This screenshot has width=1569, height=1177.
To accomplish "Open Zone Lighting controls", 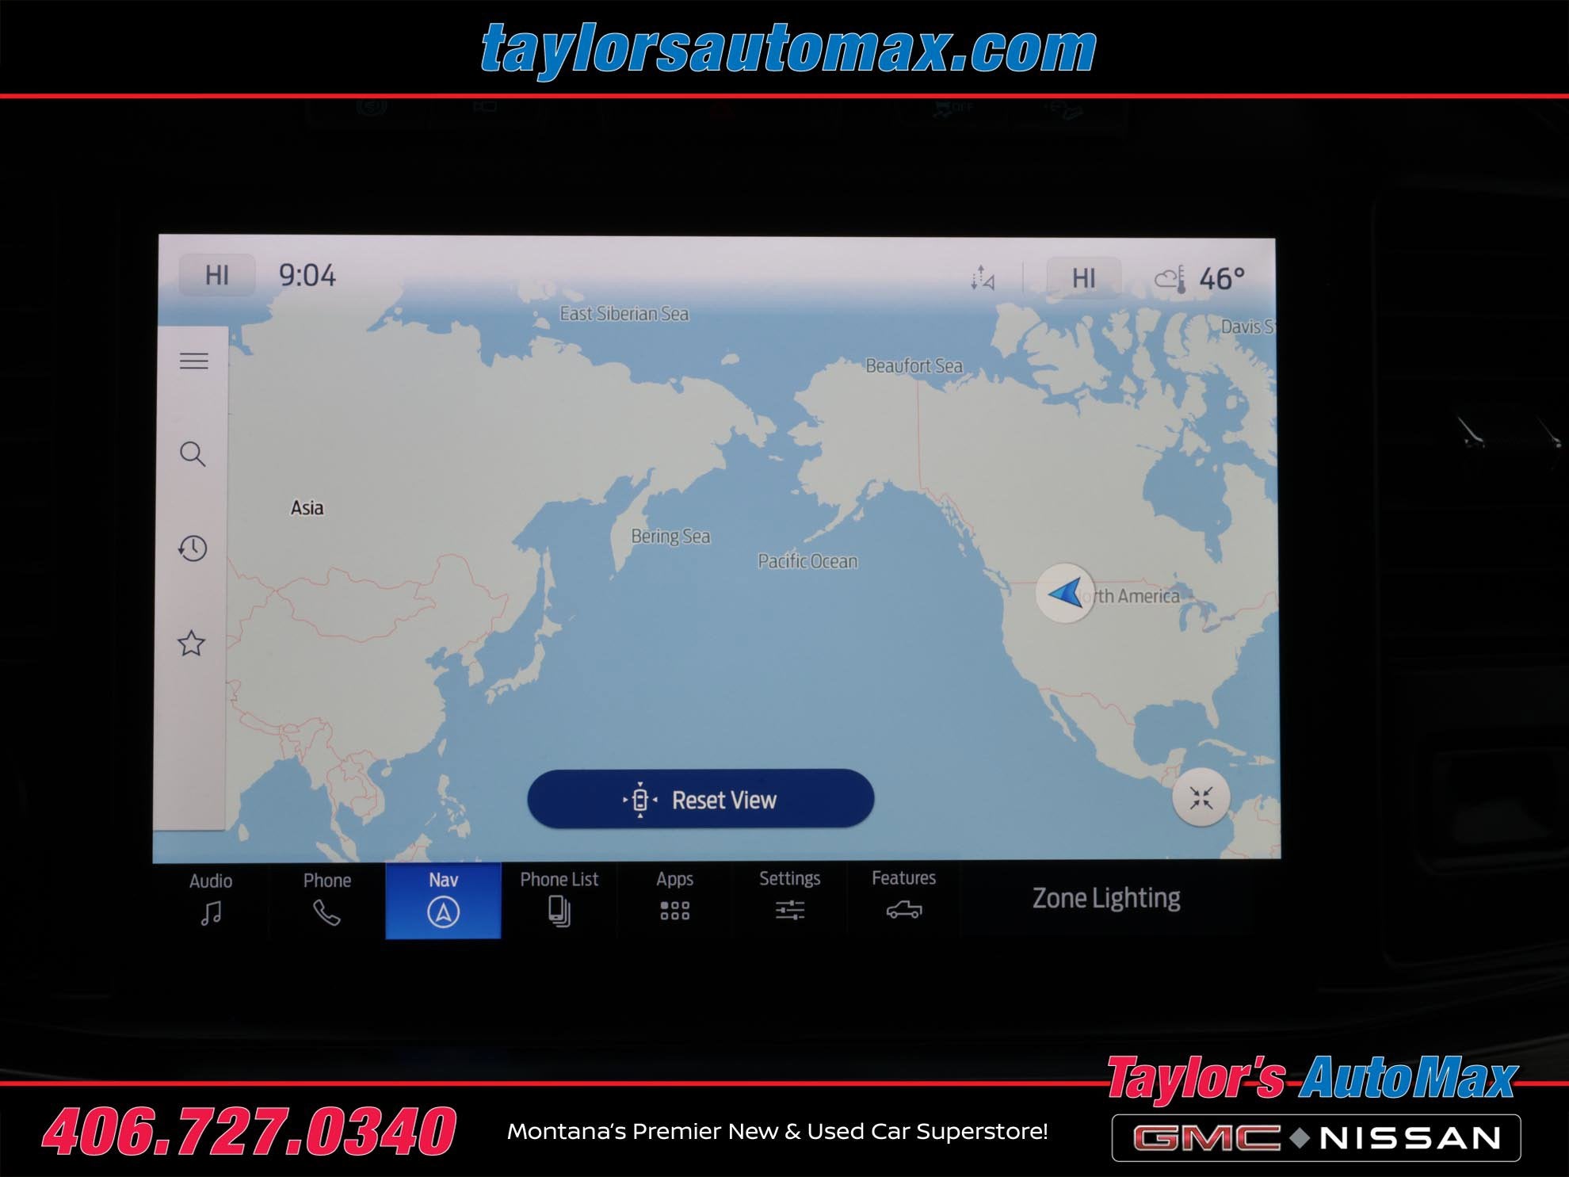I will [x=1105, y=898].
